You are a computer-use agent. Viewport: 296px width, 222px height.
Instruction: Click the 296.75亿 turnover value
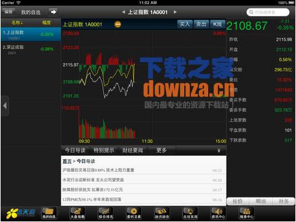click(283, 69)
